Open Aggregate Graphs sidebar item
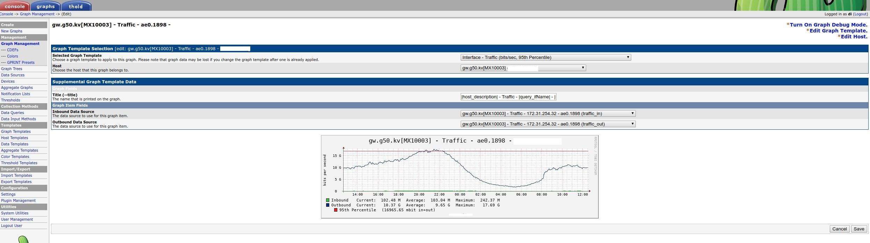Image resolution: width=870 pixels, height=243 pixels. 17,88
